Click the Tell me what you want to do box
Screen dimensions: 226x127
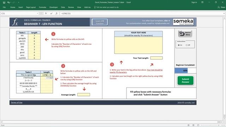pos(106,7)
